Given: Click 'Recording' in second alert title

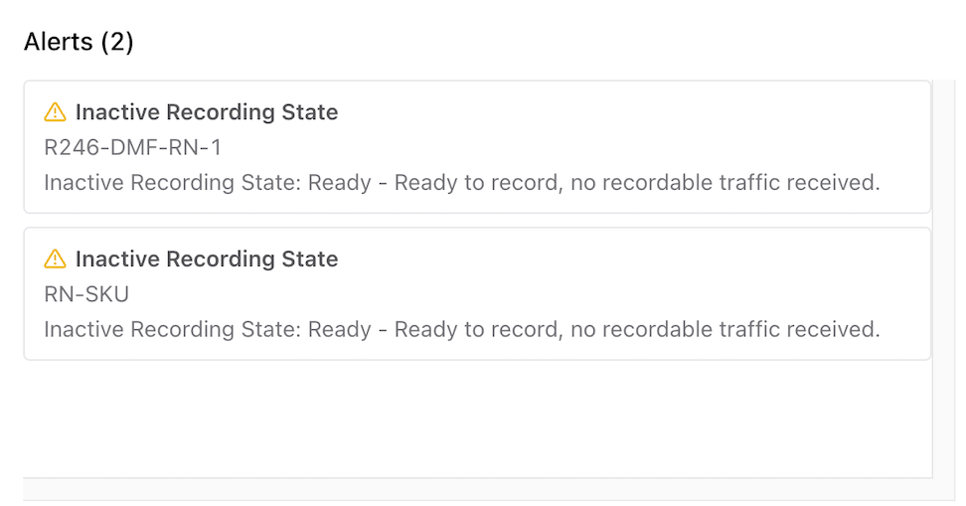Looking at the screenshot, I should [x=221, y=259].
